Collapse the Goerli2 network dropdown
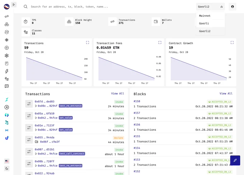This screenshot has height=175, width=244. 210,7
